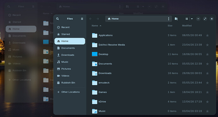Viewport: 218px width, 117px height.
Task: Switch to grid view icon
Action: (x=187, y=19)
